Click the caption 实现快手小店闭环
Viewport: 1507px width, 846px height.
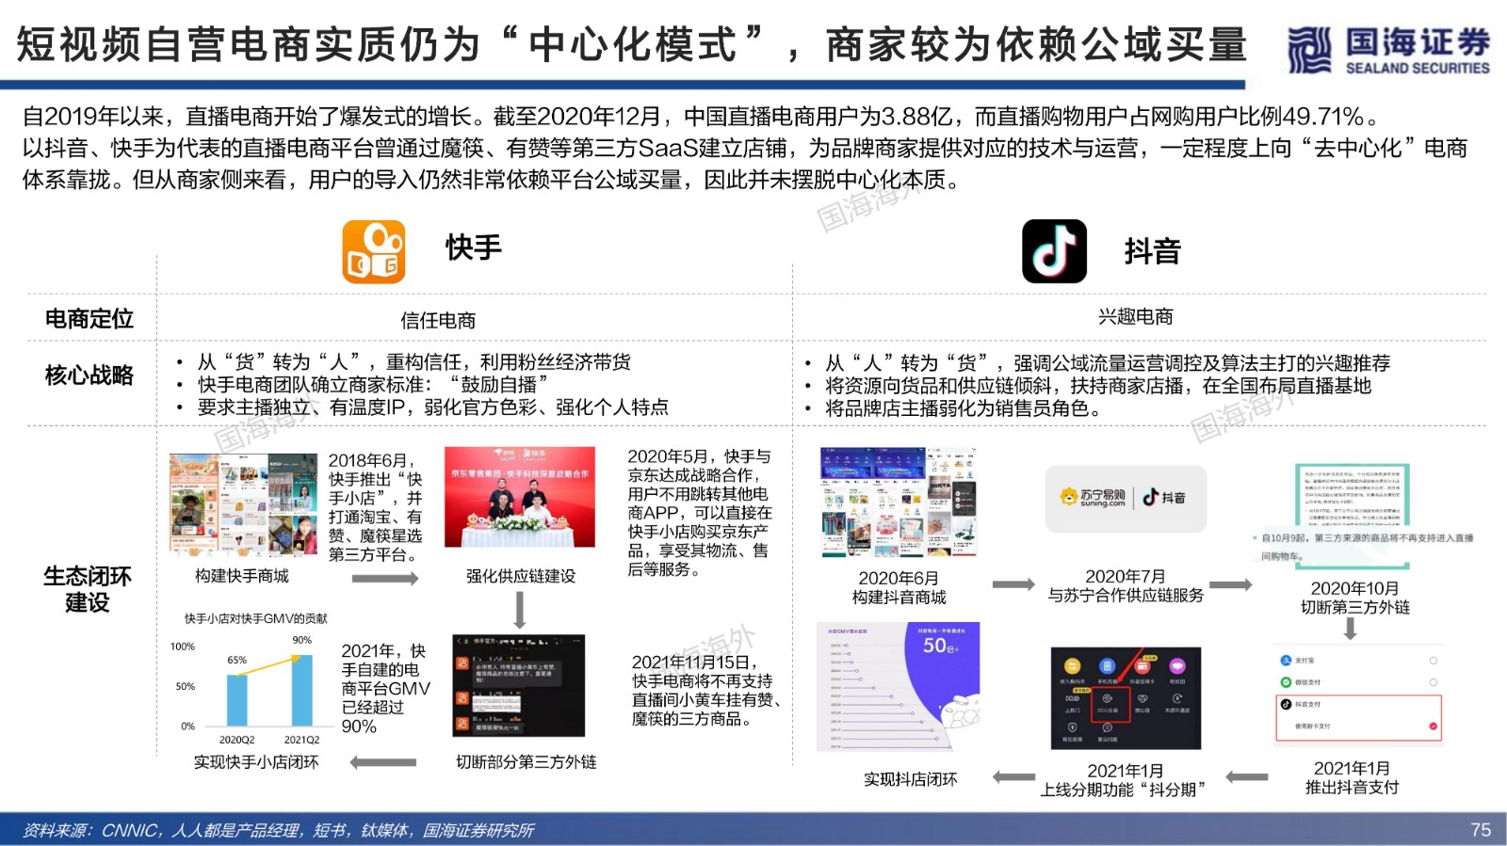256,761
